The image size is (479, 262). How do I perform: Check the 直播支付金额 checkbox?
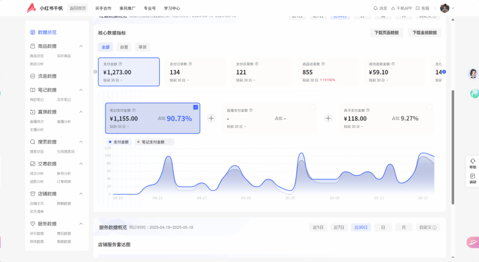coord(312,107)
